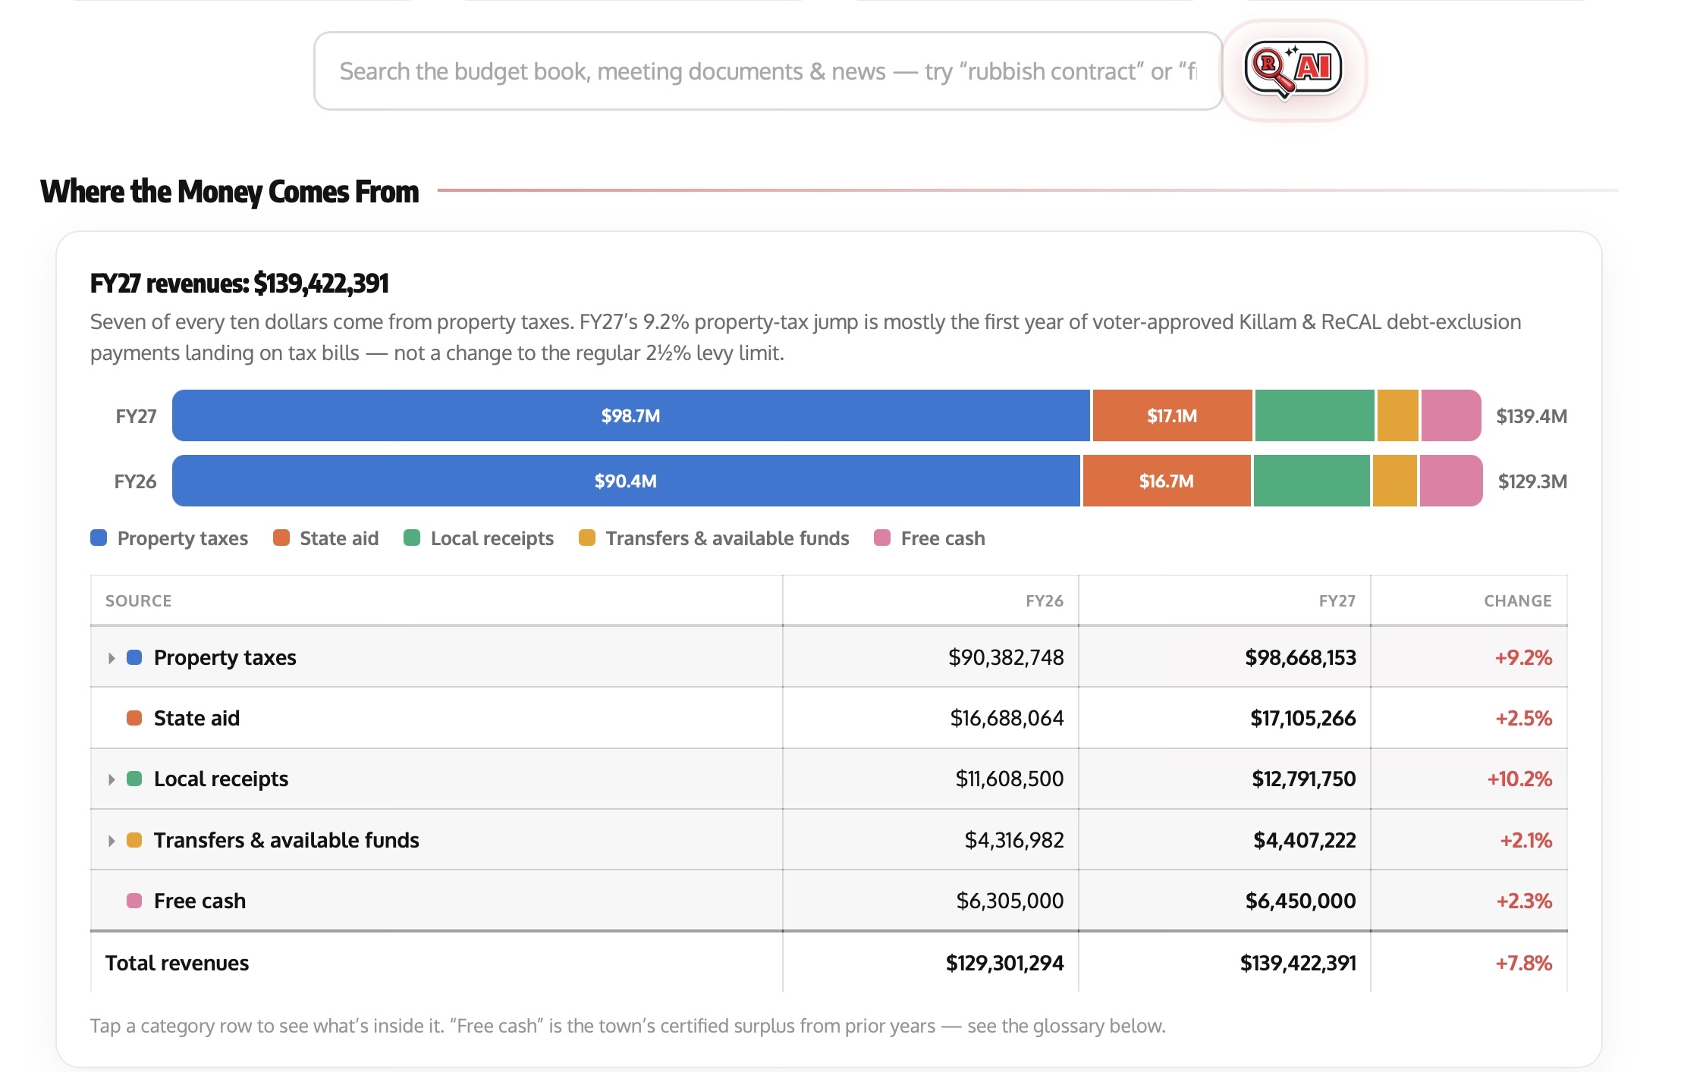This screenshot has height=1072, width=1681.
Task: Click the FY27 $17.1M state aid segment
Action: click(x=1173, y=415)
